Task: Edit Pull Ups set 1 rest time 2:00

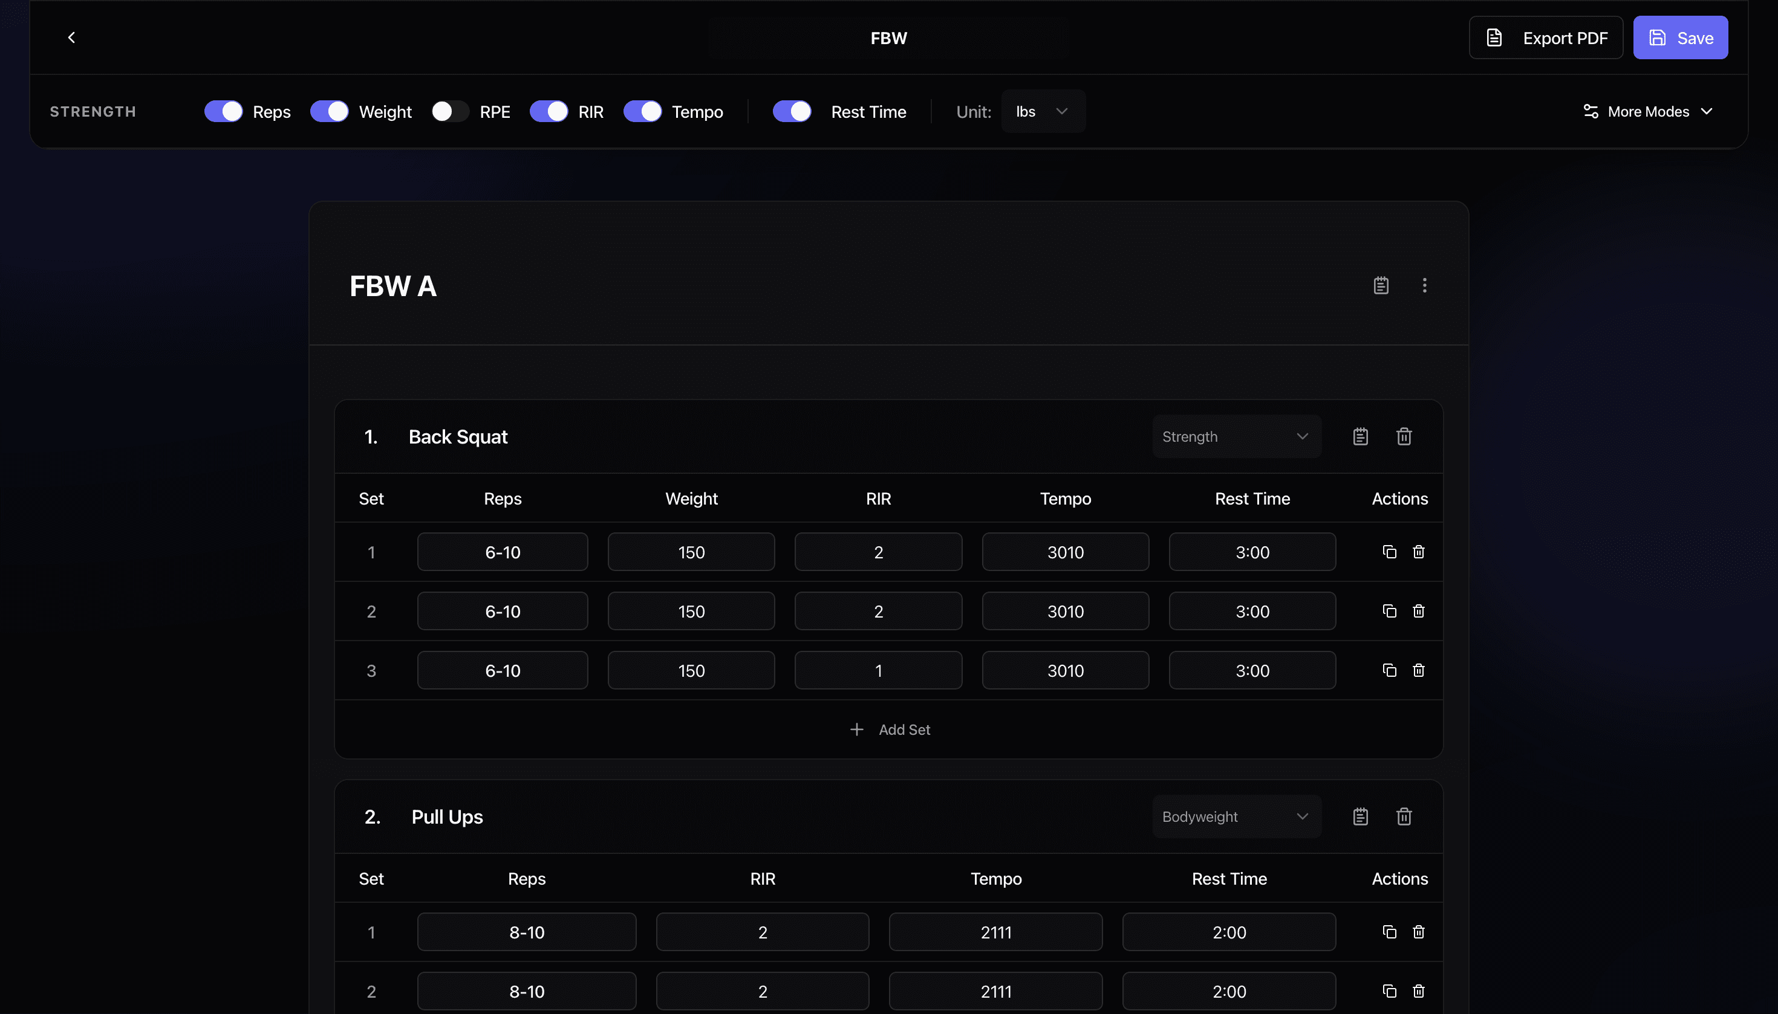Action: (x=1229, y=932)
